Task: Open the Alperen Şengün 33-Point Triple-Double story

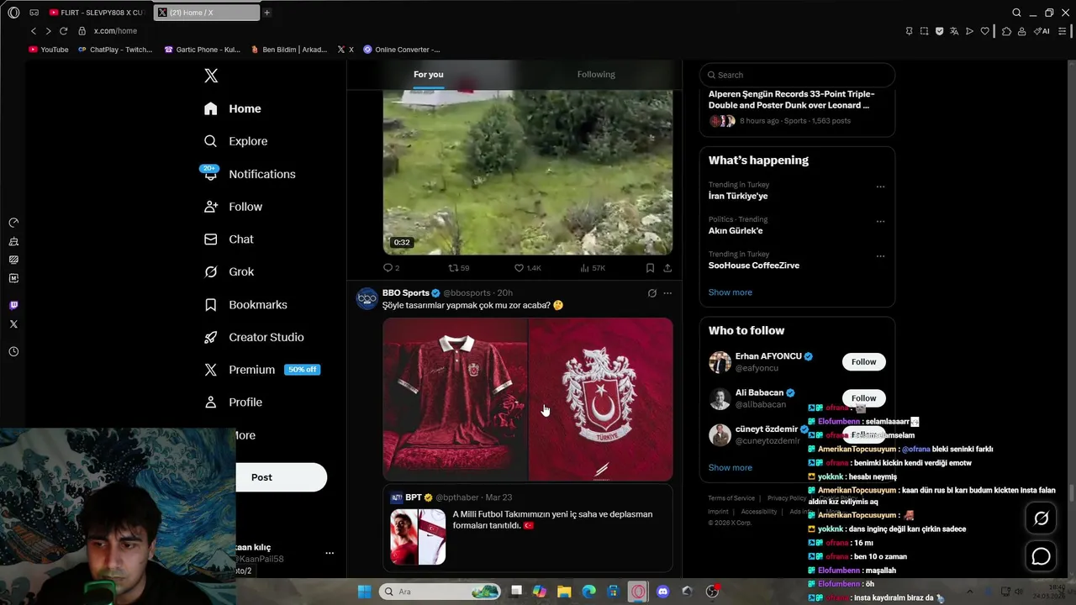Action: [x=791, y=100]
